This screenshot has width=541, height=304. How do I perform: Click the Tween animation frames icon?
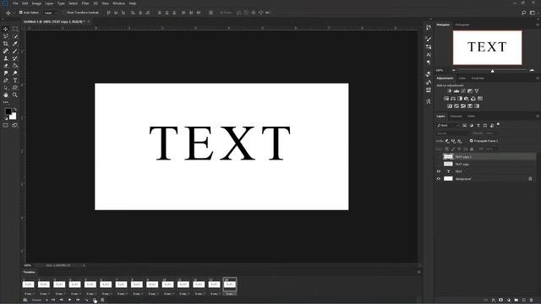click(86, 301)
